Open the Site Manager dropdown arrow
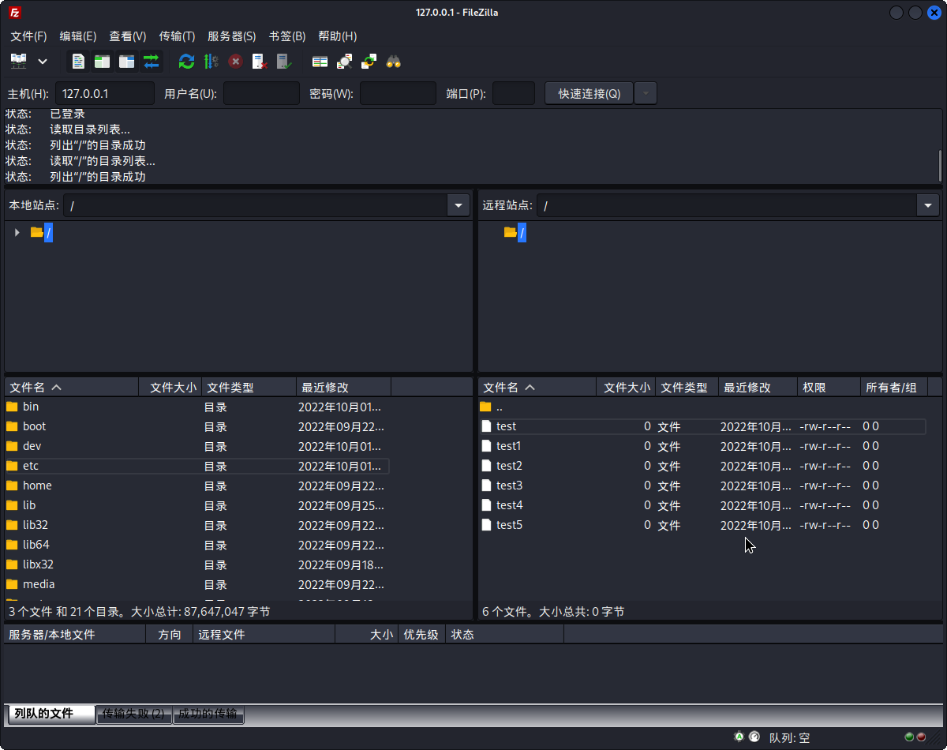 pos(43,61)
